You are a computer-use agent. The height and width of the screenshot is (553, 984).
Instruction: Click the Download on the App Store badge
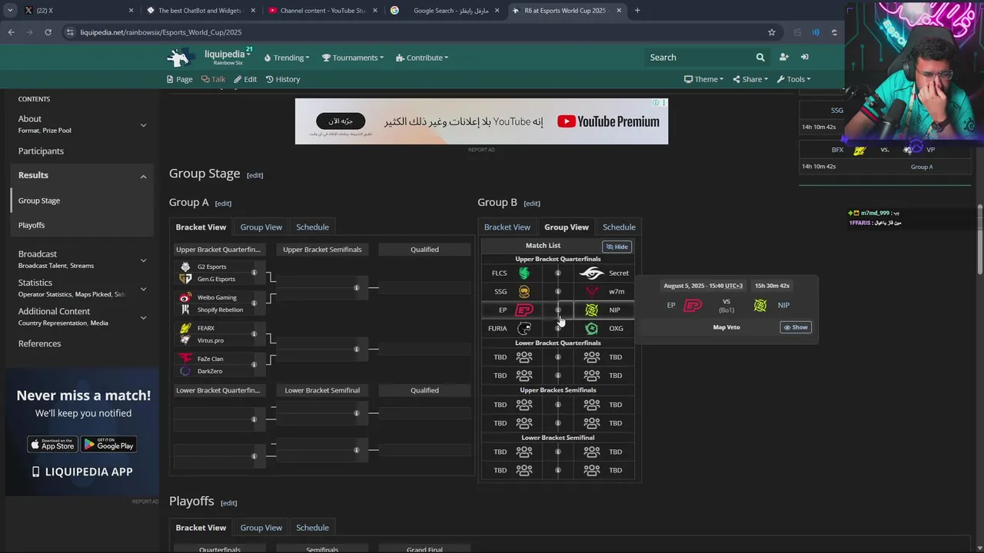(52, 444)
